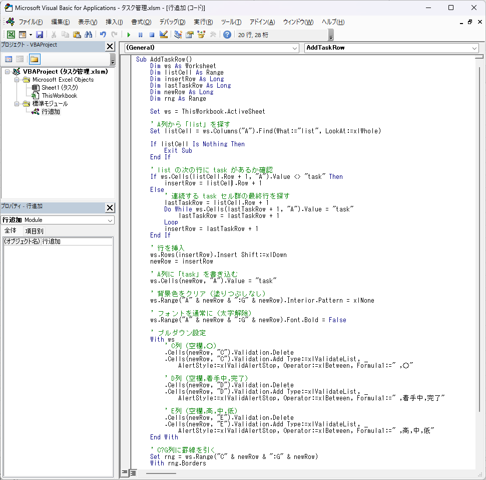Close the Project explorer pane
486x480 pixels.
tap(110, 47)
